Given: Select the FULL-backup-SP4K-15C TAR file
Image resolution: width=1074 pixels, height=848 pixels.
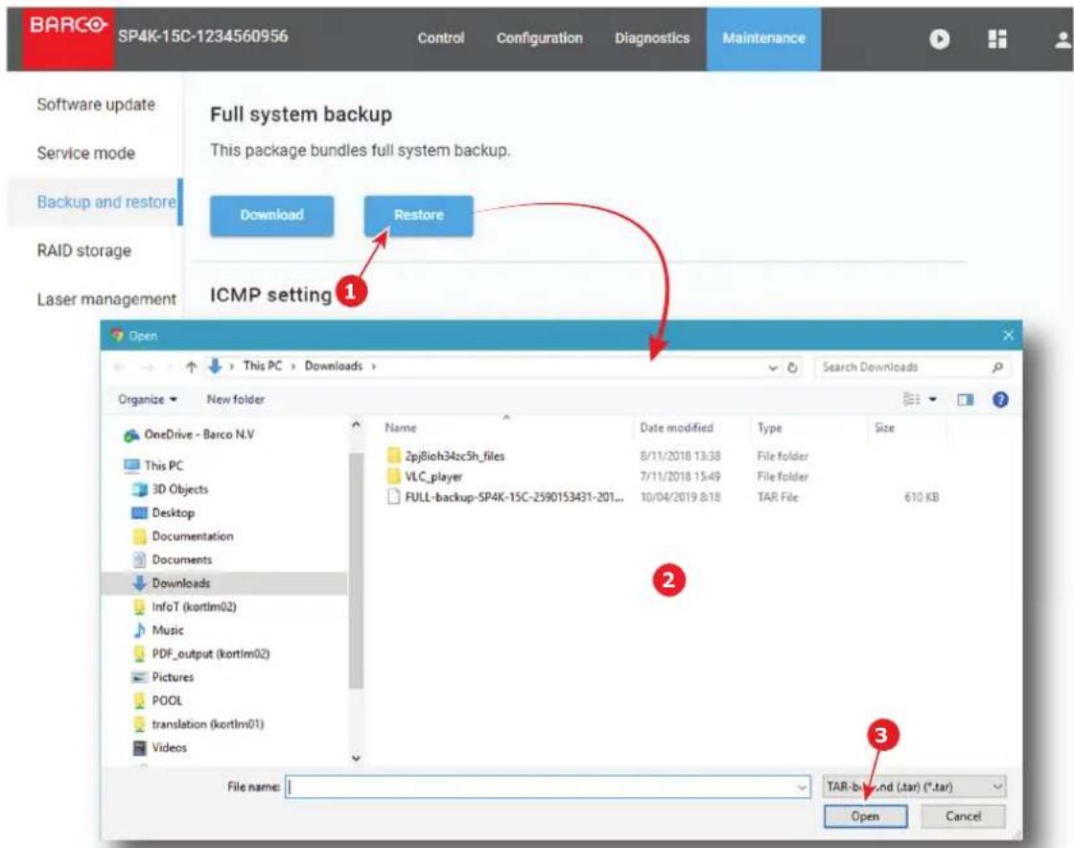Looking at the screenshot, I should tap(505, 497).
